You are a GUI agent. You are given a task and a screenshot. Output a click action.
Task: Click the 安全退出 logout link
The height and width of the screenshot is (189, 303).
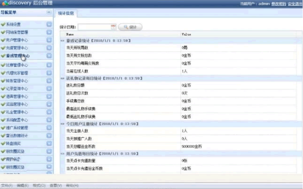pyautogui.click(x=295, y=4)
